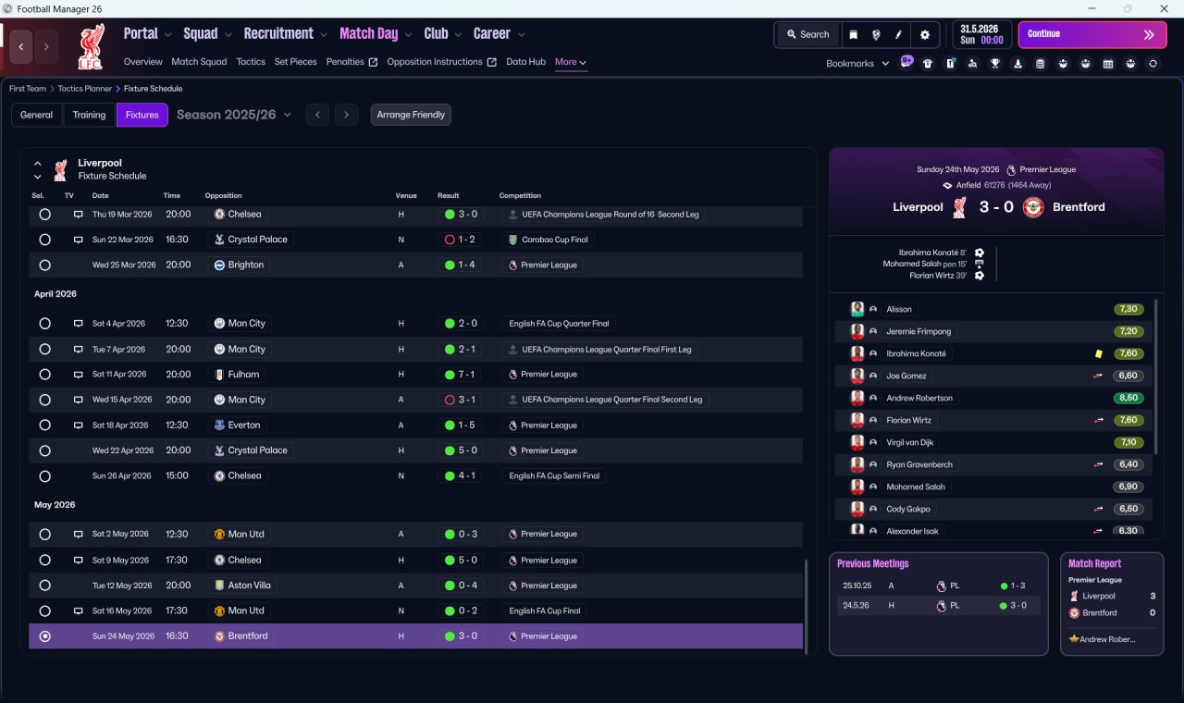The width and height of the screenshot is (1184, 703).
Task: Select the Fulham 7-1 fixture radio button
Action: (44, 375)
